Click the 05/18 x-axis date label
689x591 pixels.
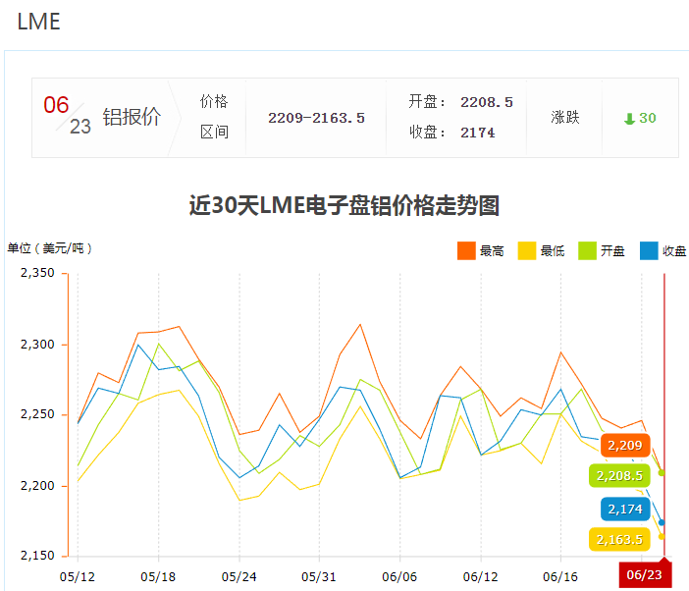click(158, 576)
